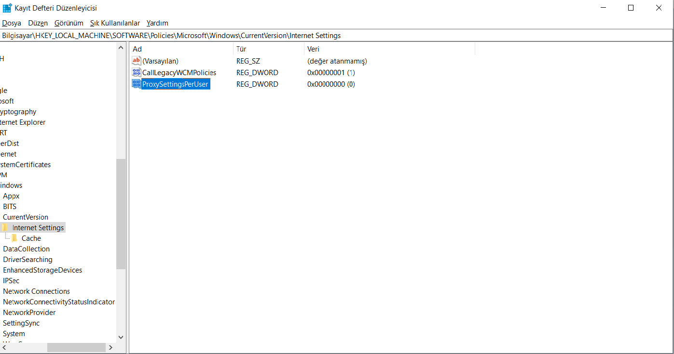This screenshot has width=674, height=354.
Task: Select the Internet Settings folder icon
Action: [4, 227]
